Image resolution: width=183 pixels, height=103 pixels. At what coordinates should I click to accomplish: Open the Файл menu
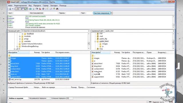pyautogui.click(x=10, y=6)
